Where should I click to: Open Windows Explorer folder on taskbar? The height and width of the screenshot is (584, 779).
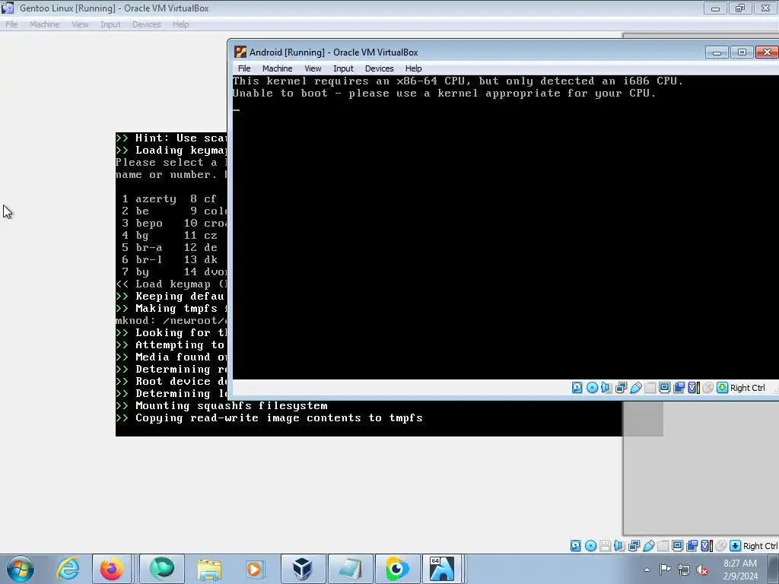pos(209,569)
